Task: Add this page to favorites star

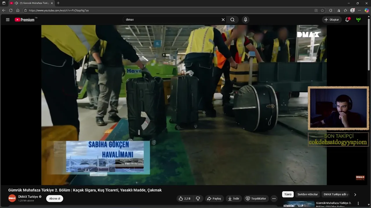Action: (322, 10)
